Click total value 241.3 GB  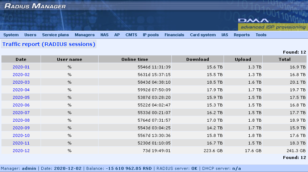[296, 151]
